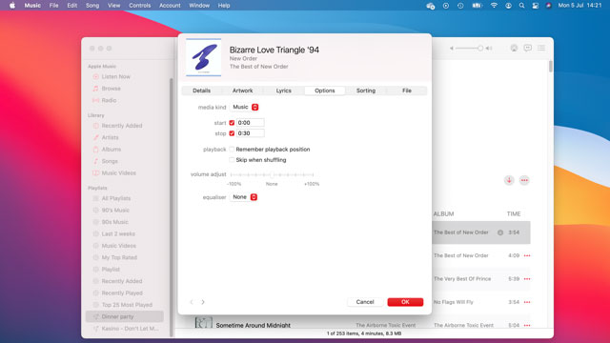Open the user account menu bar icon
Viewport: 610px width, 343px height.
[x=508, y=6]
